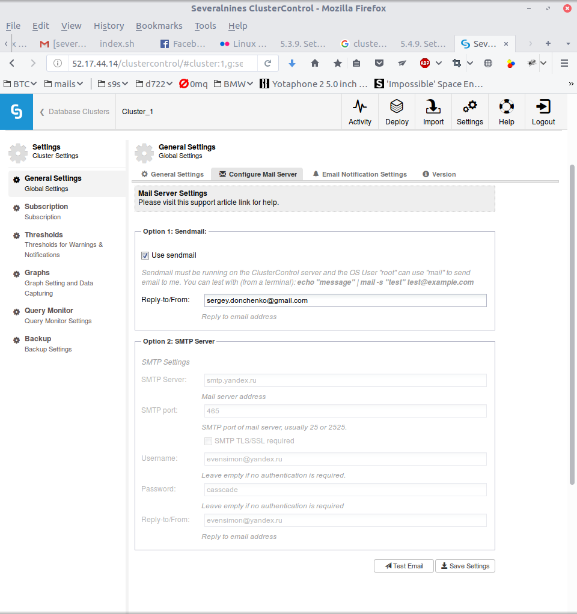Open the History menu
Screen dimensions: 577x614
109,26
